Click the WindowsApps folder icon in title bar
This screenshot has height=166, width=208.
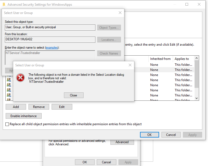4,4
